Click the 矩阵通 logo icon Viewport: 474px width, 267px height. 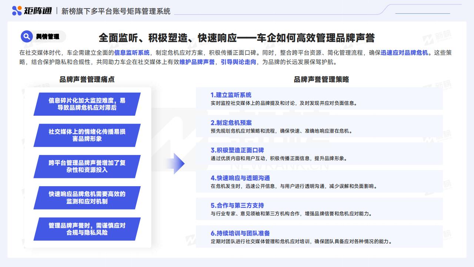[x=17, y=11]
